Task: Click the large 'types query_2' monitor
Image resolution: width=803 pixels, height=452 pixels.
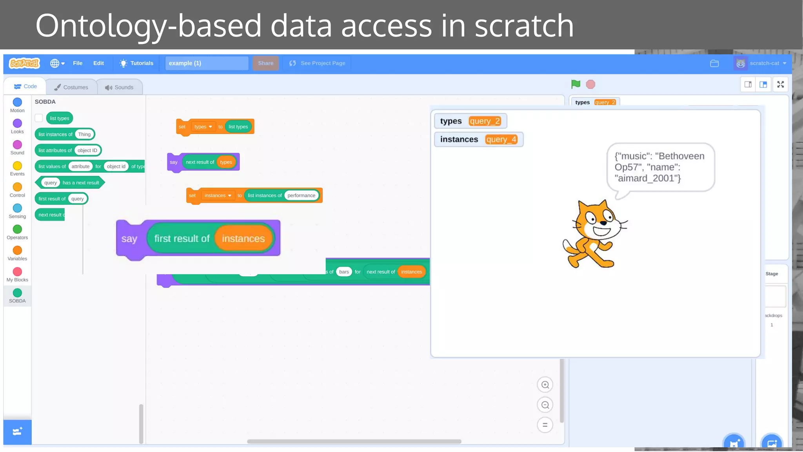Action: (x=470, y=121)
